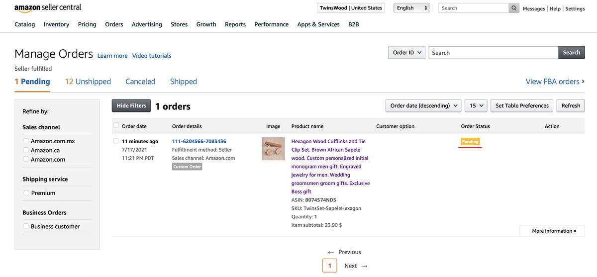Click the Pending order status badge
597x277 pixels.
[470, 142]
